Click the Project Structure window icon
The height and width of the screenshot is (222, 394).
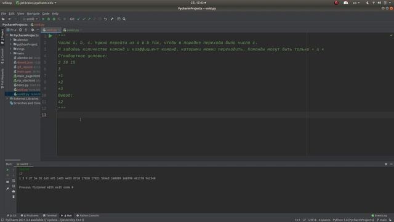click(x=119, y=19)
